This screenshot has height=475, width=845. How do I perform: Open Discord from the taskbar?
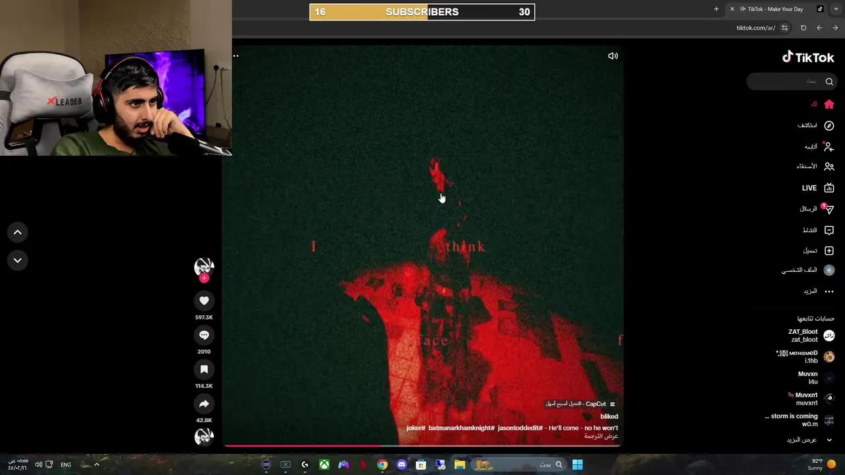[401, 464]
